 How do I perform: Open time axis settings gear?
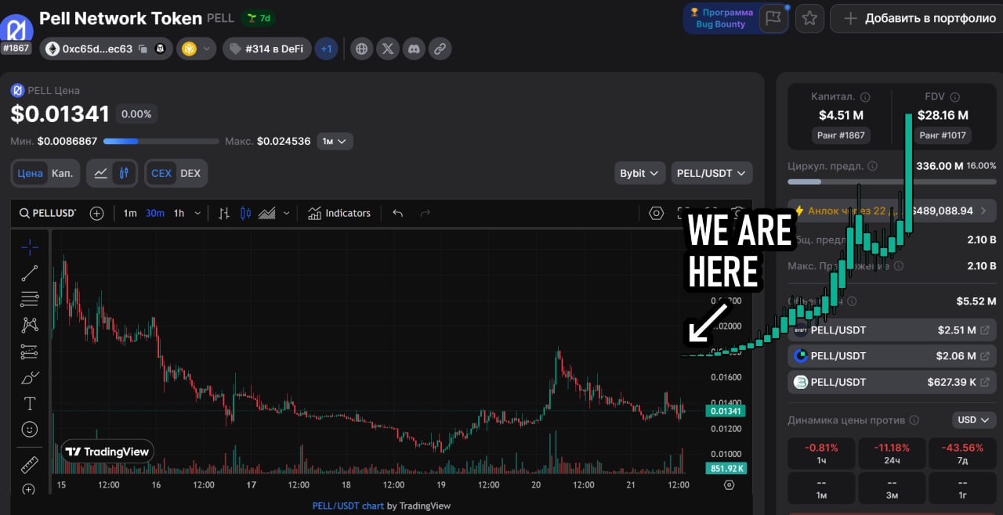pyautogui.click(x=730, y=484)
